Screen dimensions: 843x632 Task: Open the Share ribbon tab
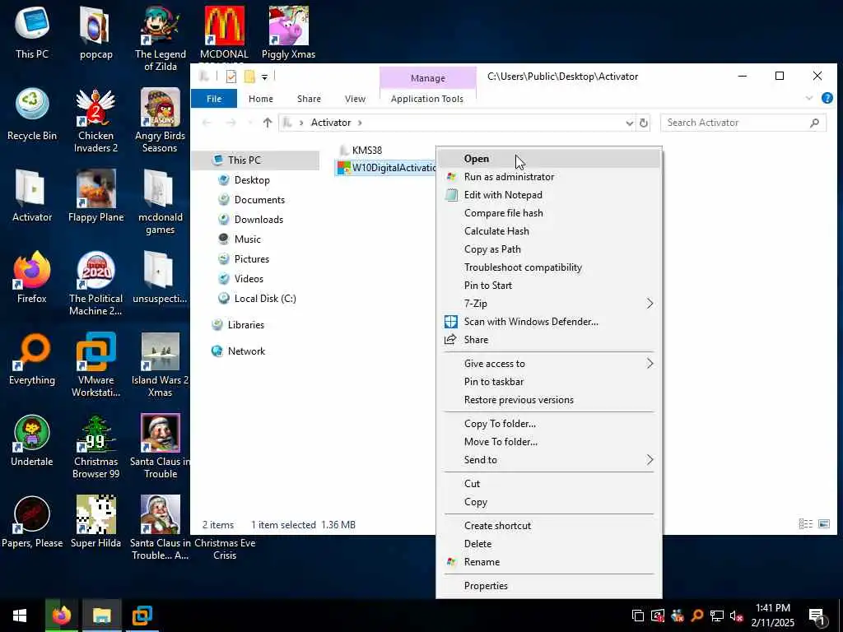tap(309, 99)
